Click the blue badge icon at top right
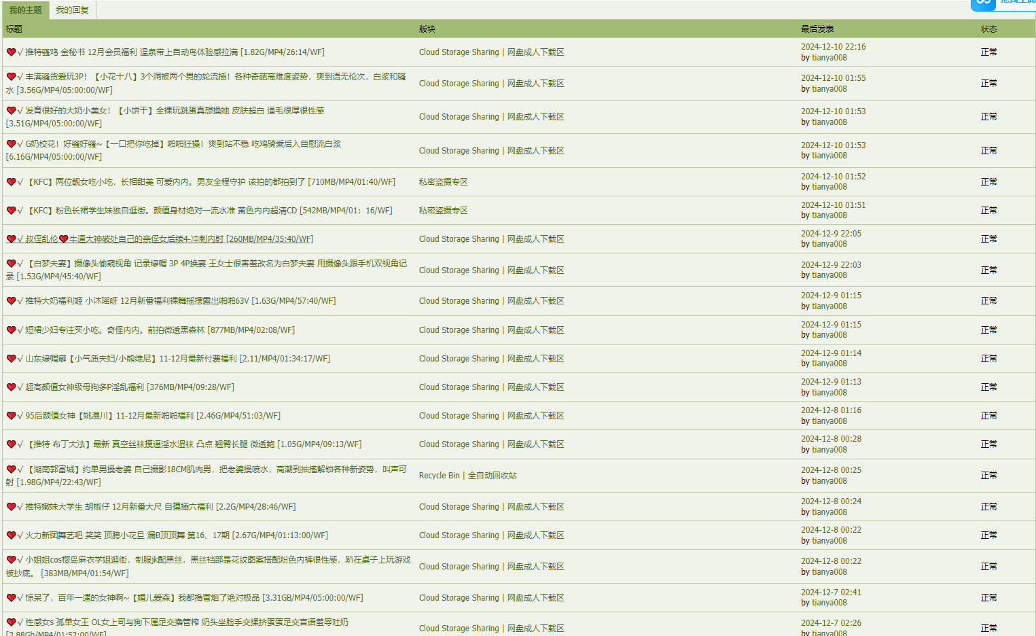This screenshot has height=636, width=1036. tap(983, 4)
